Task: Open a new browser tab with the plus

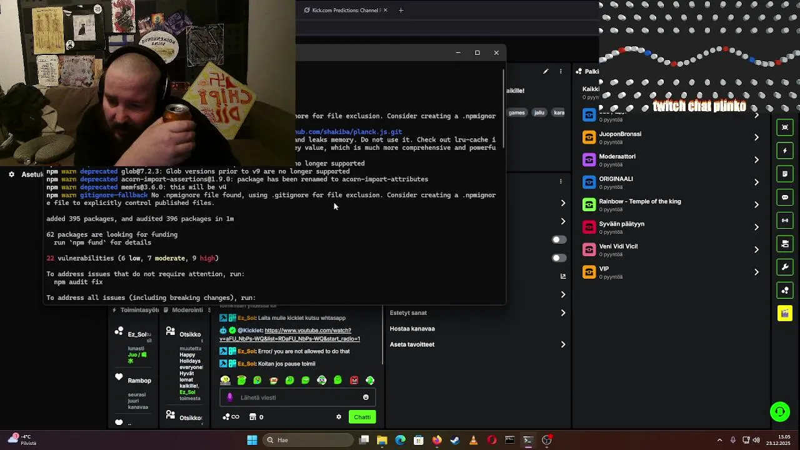Action: [x=401, y=10]
